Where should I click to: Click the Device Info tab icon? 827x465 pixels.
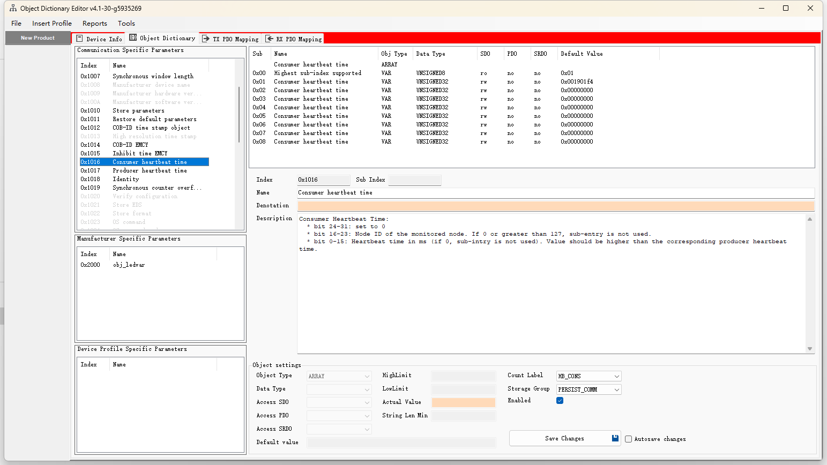(79, 39)
